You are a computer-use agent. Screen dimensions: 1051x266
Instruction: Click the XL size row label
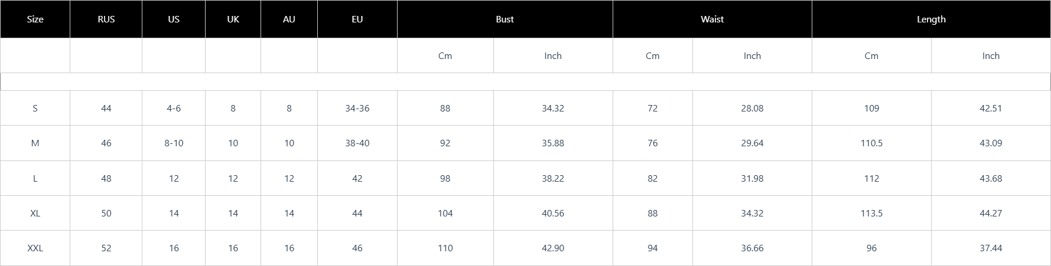(x=35, y=214)
